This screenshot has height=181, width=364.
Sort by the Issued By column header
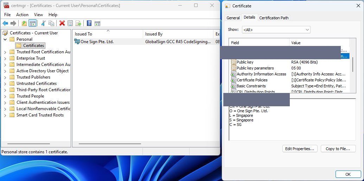coord(178,34)
